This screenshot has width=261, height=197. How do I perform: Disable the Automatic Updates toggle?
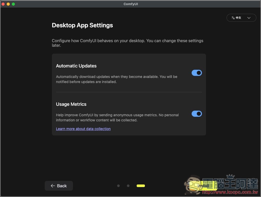click(x=197, y=73)
